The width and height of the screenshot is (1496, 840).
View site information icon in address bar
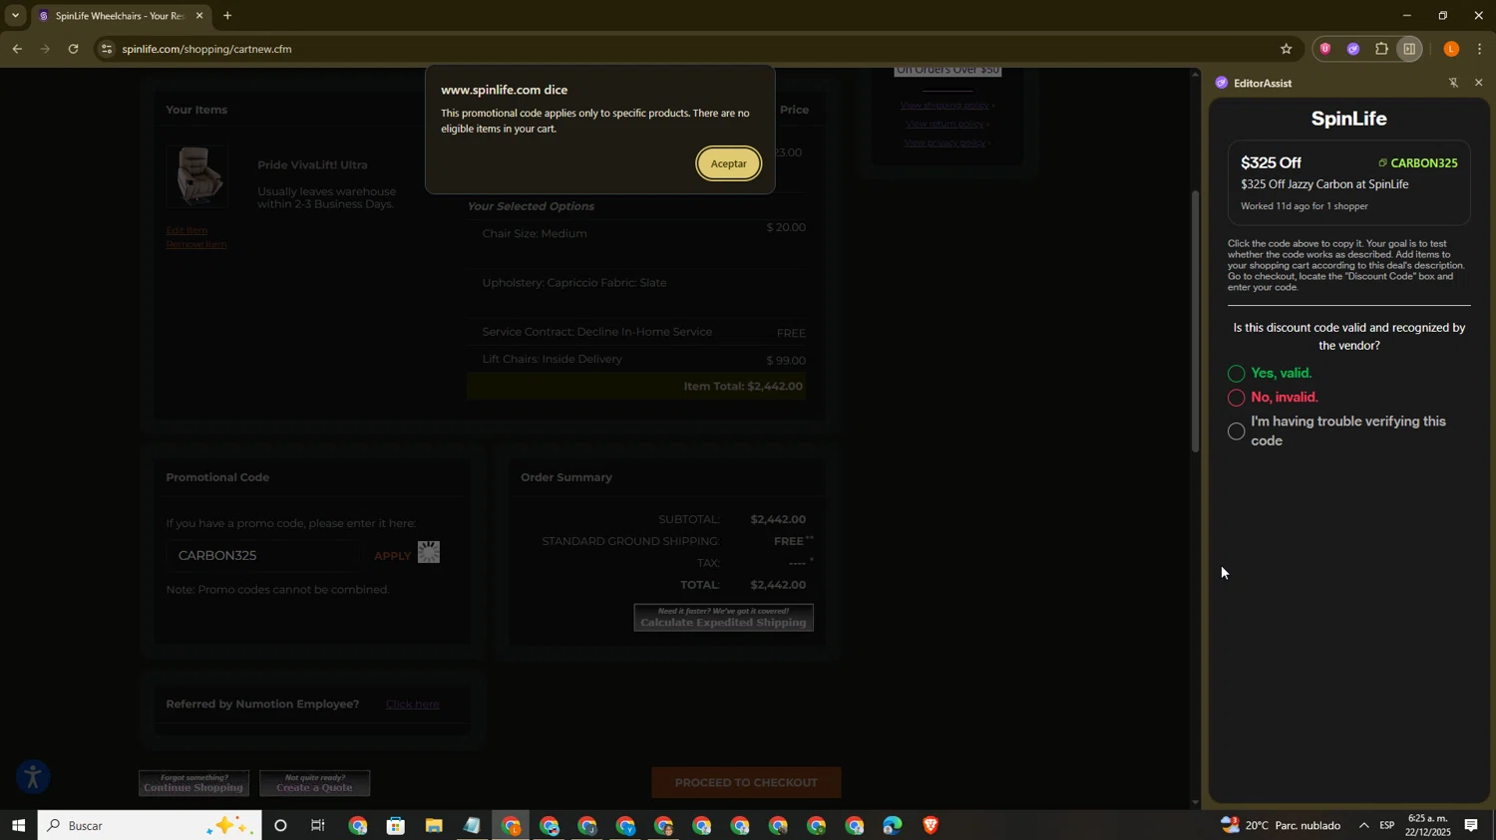(x=107, y=49)
